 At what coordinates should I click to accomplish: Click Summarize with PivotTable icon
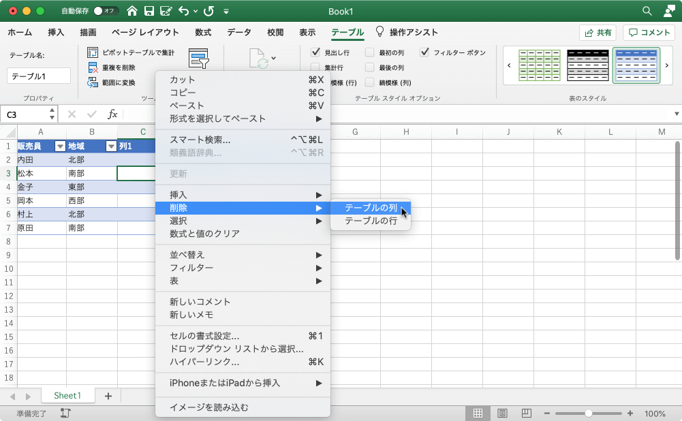pos(93,52)
